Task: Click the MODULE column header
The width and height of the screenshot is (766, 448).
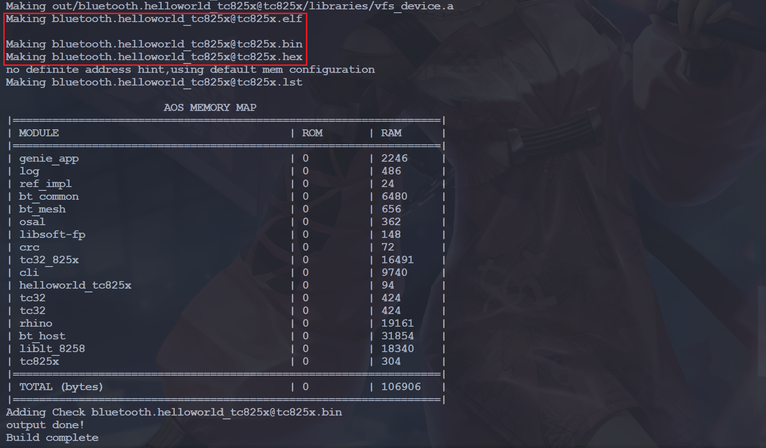Action: (x=39, y=134)
